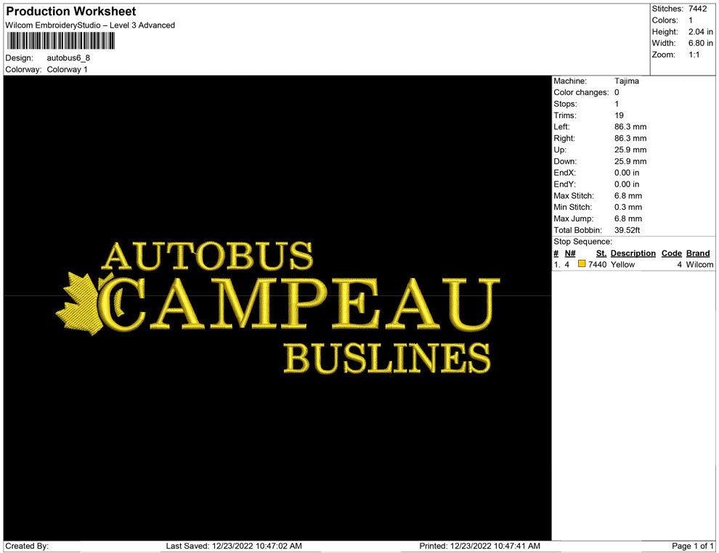
Task: Click the Page 1 of 1 indicator
Action: [693, 546]
